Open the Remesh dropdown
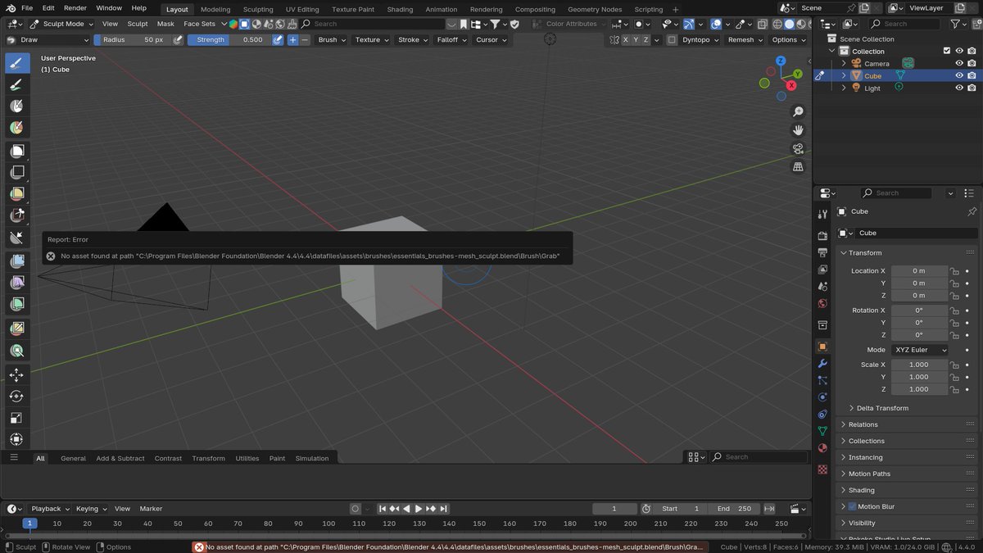The height and width of the screenshot is (553, 983). point(745,39)
